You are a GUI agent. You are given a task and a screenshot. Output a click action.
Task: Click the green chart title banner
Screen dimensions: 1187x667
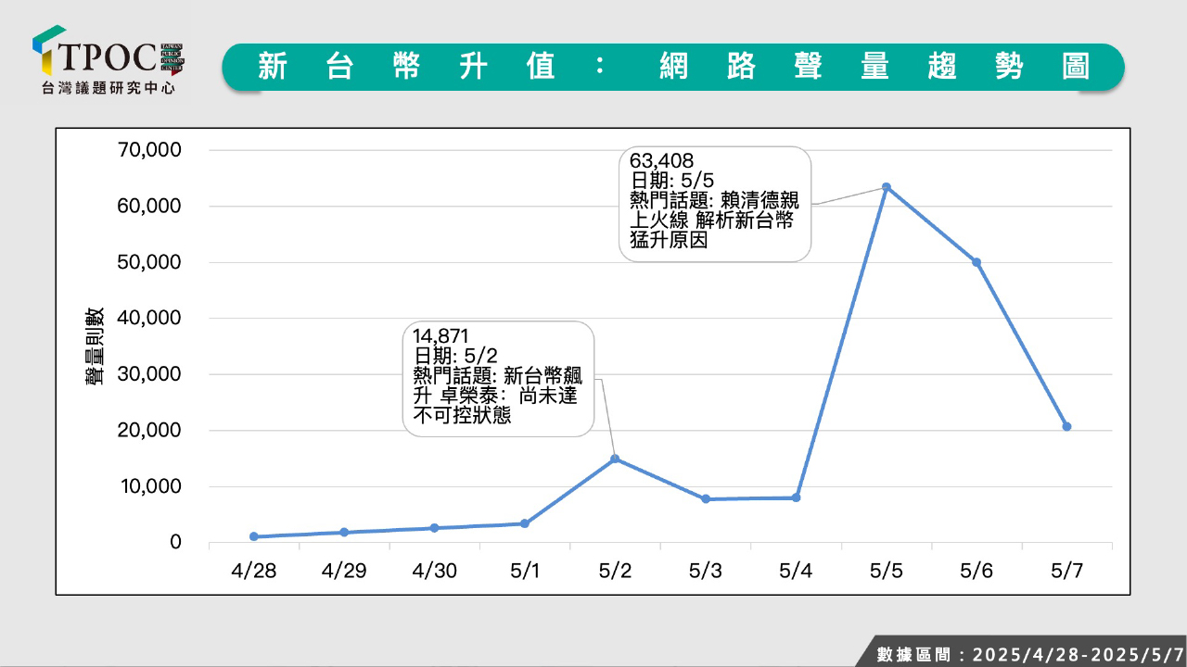(672, 67)
